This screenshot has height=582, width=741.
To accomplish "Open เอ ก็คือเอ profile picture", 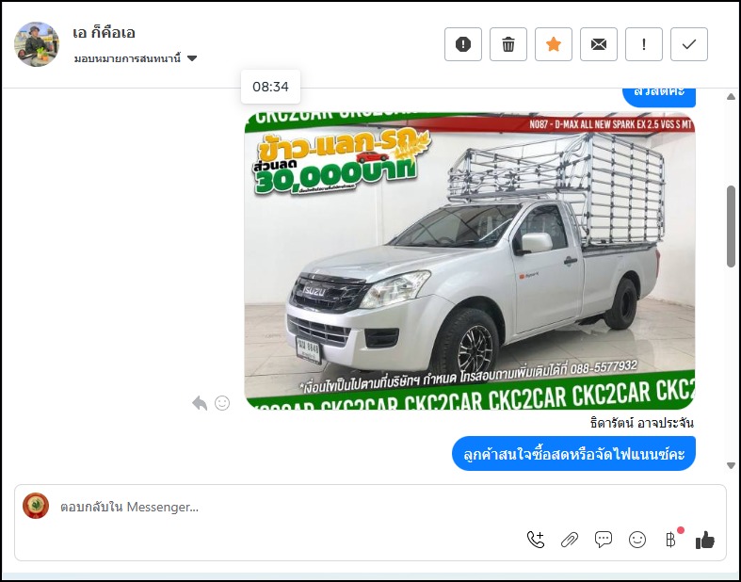I will coord(37,44).
